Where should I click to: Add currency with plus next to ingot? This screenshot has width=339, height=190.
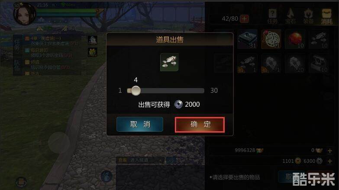click(329, 151)
